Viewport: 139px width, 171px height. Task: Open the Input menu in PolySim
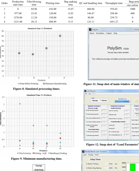pyautogui.click(x=92, y=33)
